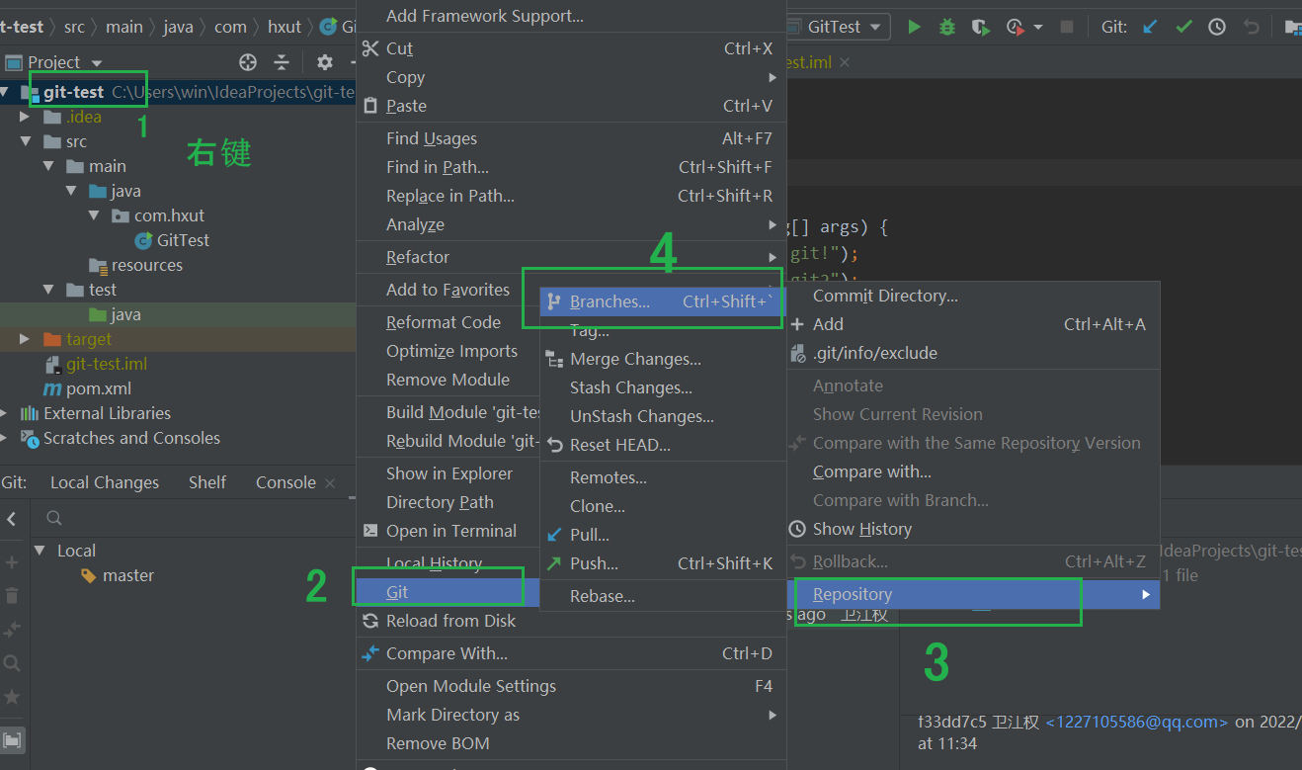Expand the target folder arrow
Viewport: 1302px width, 770px height.
(27, 339)
